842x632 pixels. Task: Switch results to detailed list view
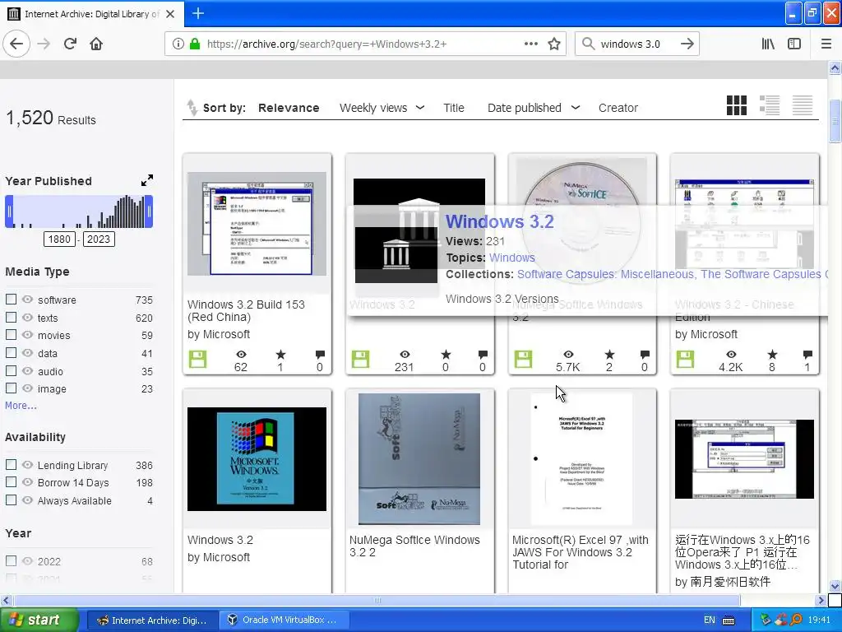[770, 105]
